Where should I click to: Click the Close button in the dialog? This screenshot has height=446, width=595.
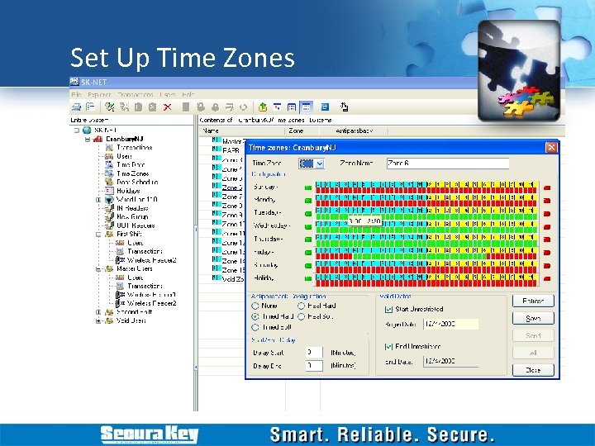point(533,370)
